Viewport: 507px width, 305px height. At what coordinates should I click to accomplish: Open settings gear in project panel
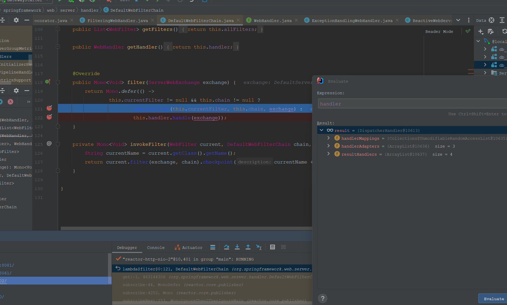pos(16,20)
